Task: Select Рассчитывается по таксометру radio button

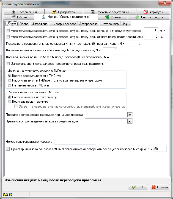Action: click(9, 97)
